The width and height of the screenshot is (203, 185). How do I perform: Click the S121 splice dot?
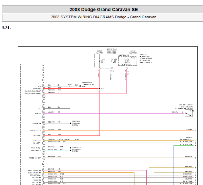100,88
